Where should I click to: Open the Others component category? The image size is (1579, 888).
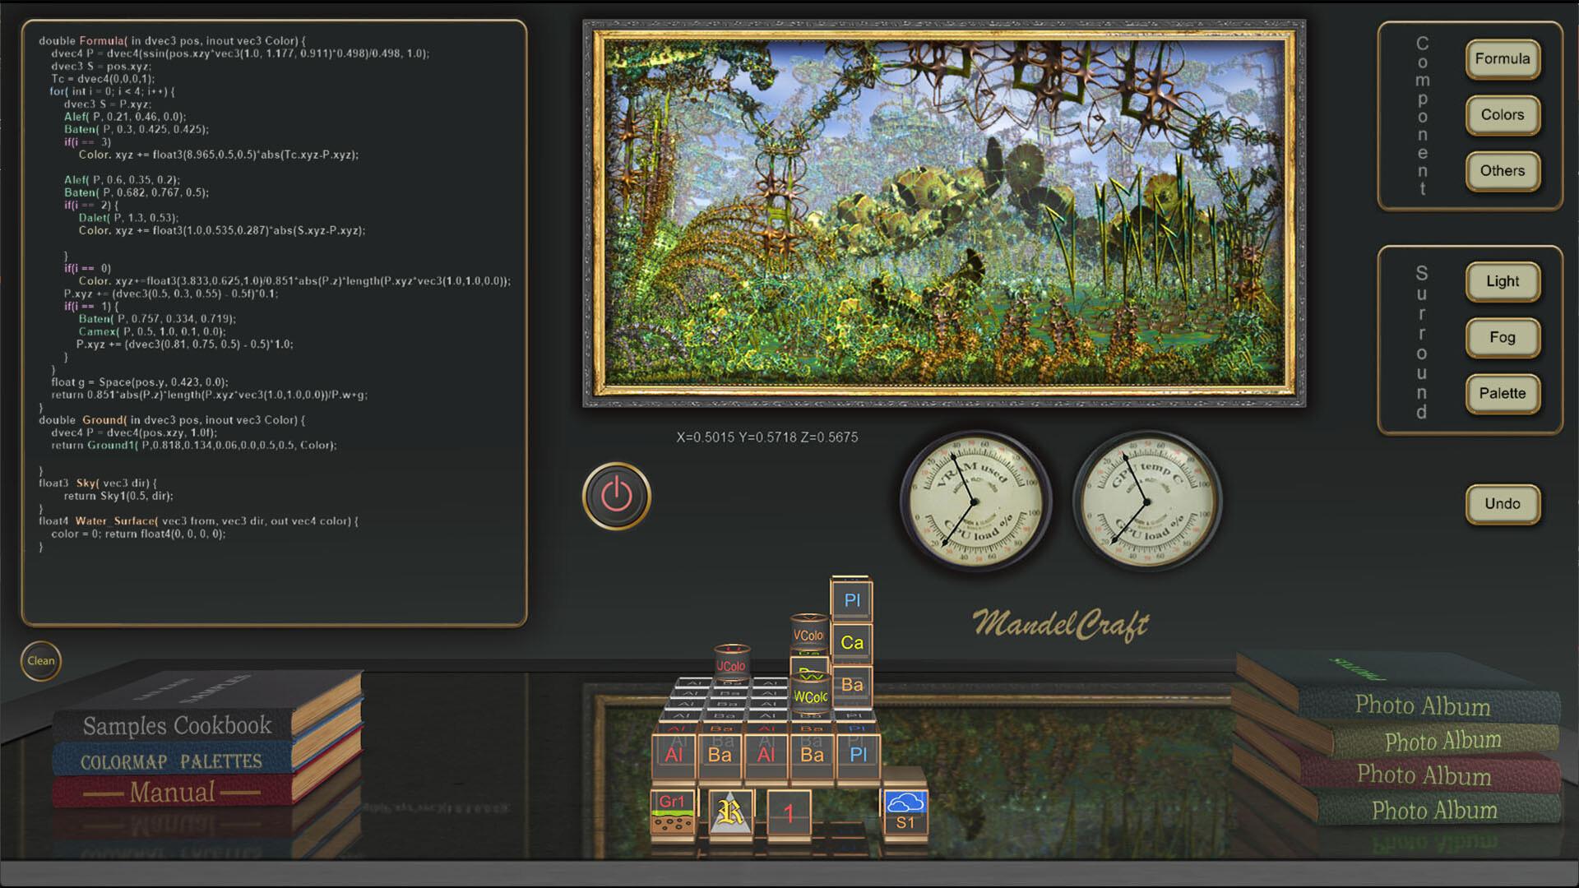pos(1503,171)
